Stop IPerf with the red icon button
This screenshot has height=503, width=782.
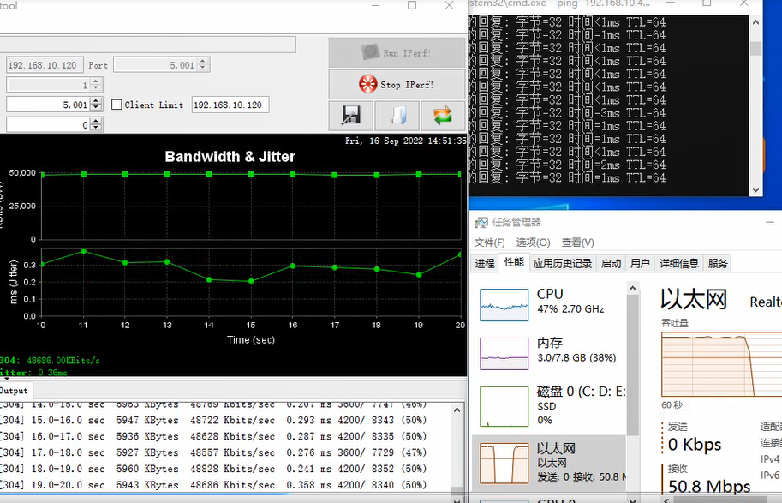pos(397,84)
